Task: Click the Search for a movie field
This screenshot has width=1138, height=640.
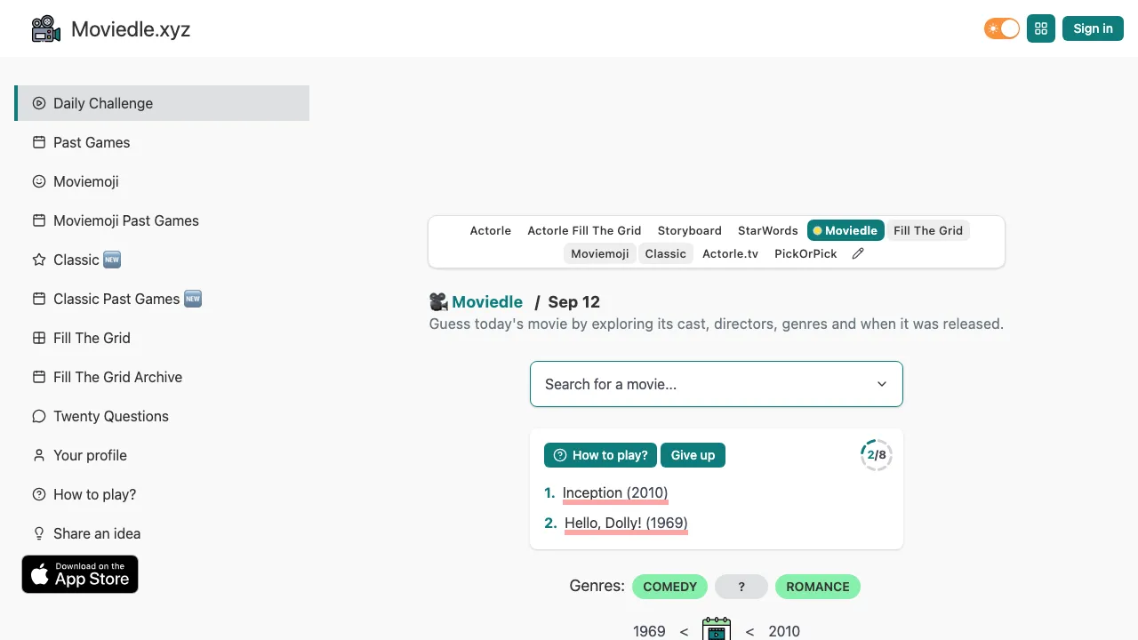Action: pyautogui.click(x=717, y=384)
